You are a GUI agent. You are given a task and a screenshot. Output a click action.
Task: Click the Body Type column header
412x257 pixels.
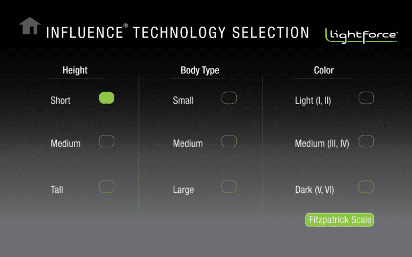tap(200, 70)
